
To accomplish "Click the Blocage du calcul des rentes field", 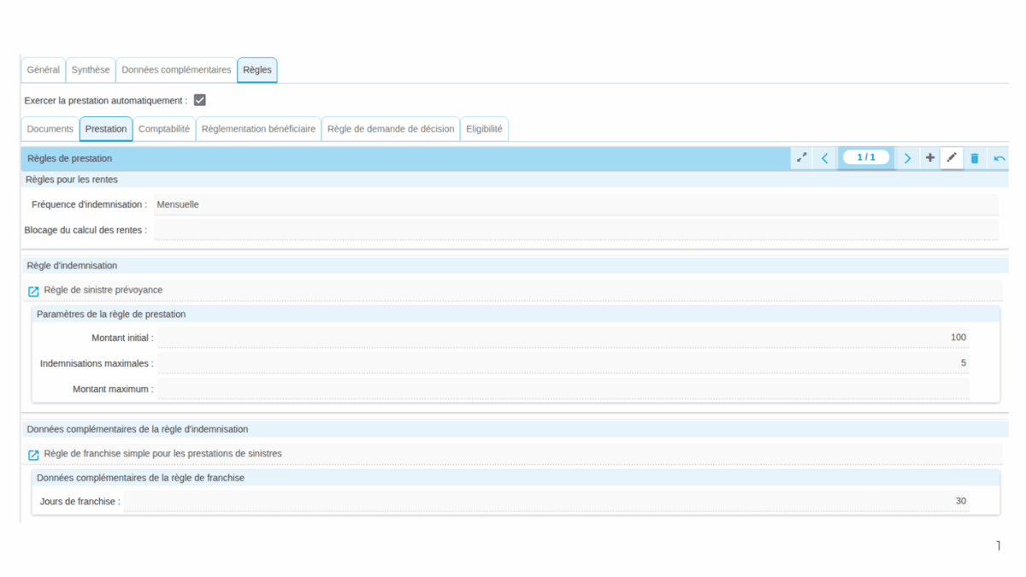I will [575, 230].
